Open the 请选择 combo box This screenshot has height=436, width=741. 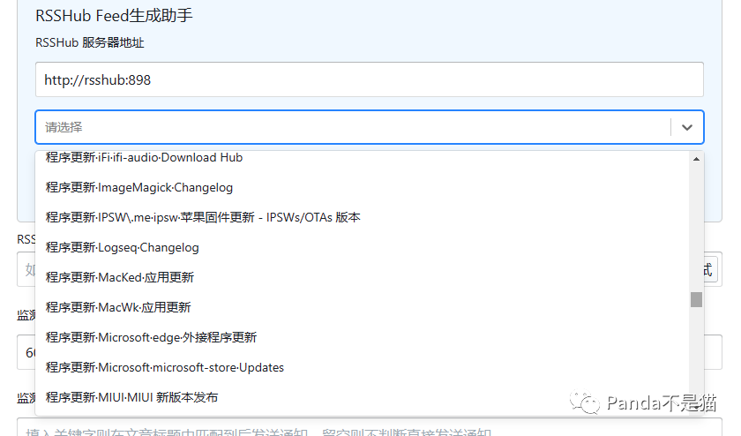(x=369, y=127)
